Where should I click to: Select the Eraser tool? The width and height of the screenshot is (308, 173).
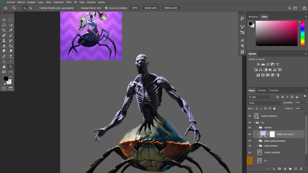point(4,46)
